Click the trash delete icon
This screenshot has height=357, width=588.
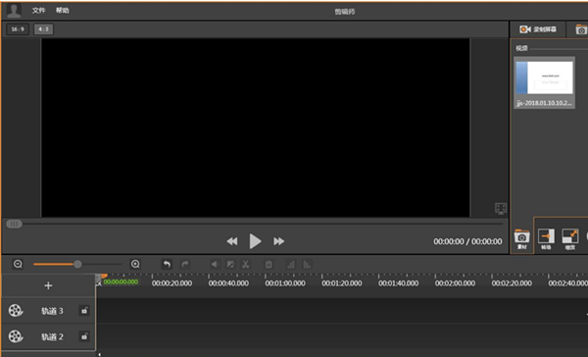[269, 264]
